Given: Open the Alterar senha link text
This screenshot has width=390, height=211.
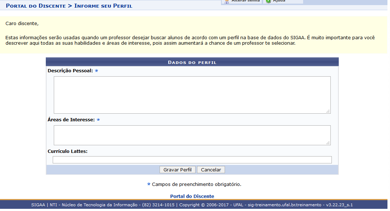Looking at the screenshot, I should pyautogui.click(x=245, y=1).
